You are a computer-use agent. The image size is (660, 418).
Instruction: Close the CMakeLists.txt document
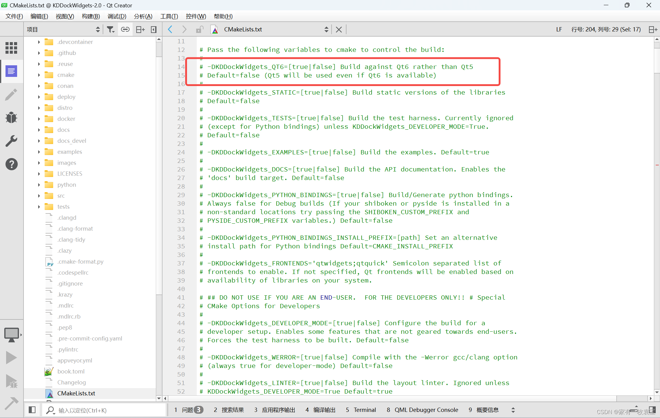[339, 29]
